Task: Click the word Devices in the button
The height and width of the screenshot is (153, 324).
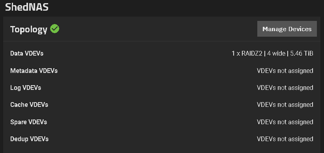Action: [x=300, y=29]
